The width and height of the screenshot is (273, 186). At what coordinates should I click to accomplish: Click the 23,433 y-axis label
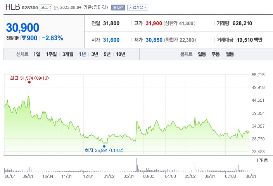click(x=258, y=152)
